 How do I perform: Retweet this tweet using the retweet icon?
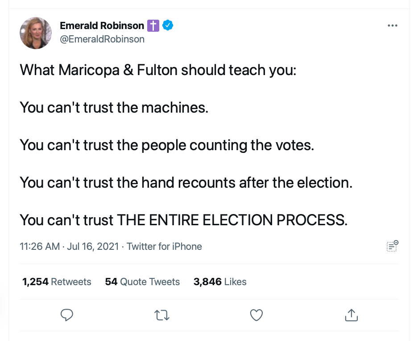pos(161,316)
